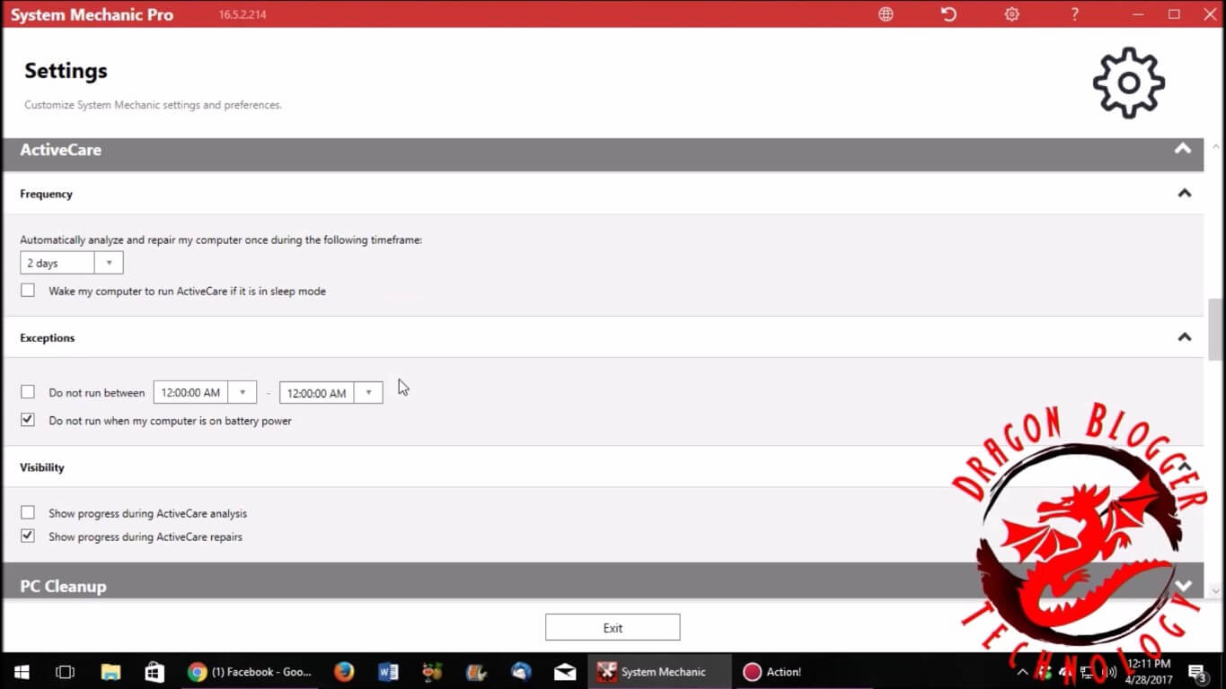Enable show progress during ActiveCare analysis
The width and height of the screenshot is (1226, 689).
pos(28,513)
